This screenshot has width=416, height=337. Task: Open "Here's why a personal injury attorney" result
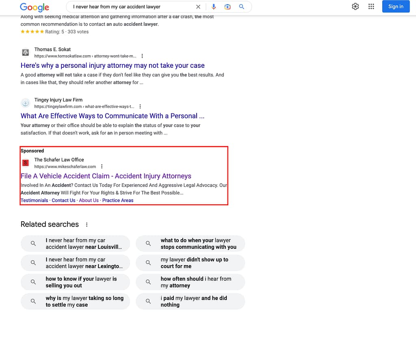pos(113,65)
